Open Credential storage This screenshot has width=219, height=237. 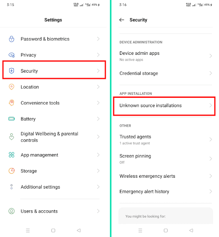[166, 73]
